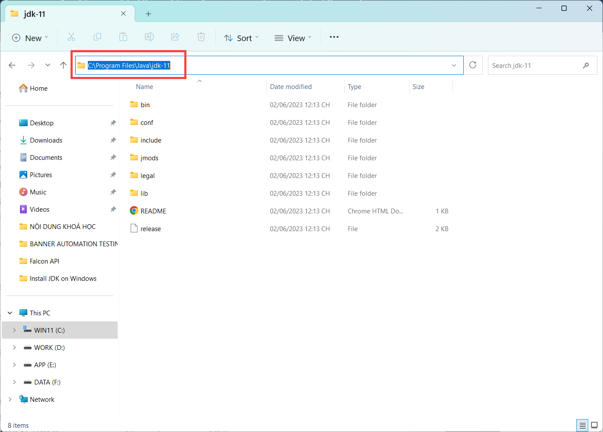603x432 pixels.
Task: Switch to large thumbnails view toggle
Action: [594, 425]
